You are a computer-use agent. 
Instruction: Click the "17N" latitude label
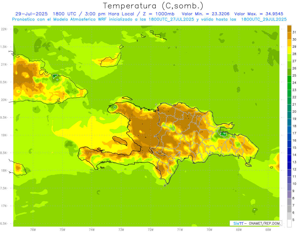click(x=4, y=206)
